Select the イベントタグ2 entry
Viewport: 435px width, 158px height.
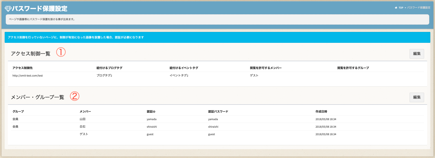click(x=179, y=75)
